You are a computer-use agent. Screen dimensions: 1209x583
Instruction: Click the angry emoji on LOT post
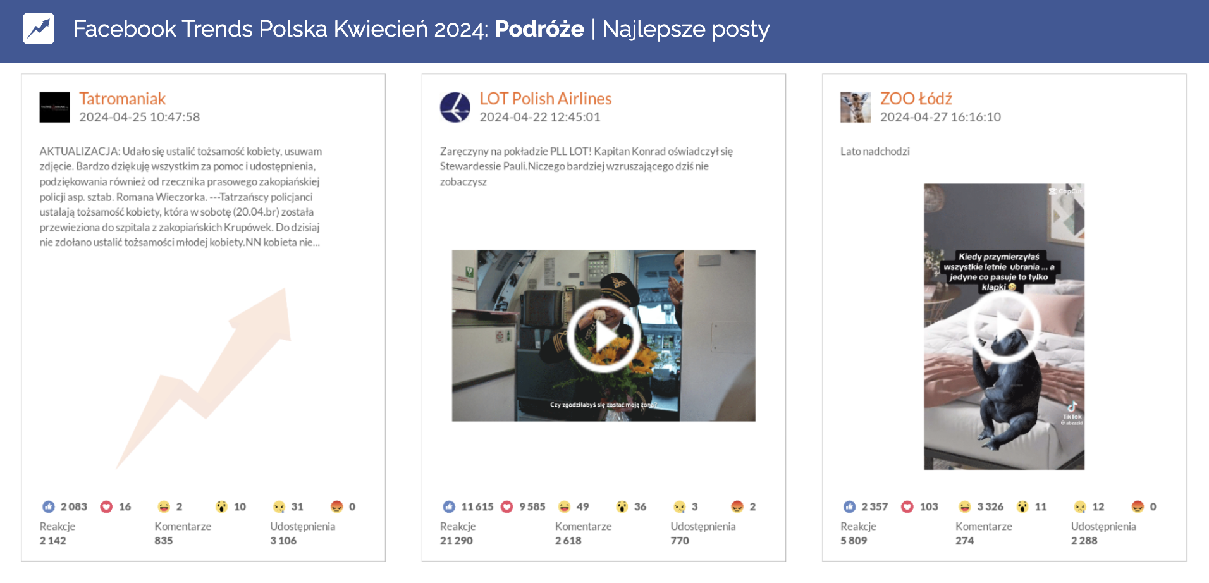pyautogui.click(x=737, y=506)
